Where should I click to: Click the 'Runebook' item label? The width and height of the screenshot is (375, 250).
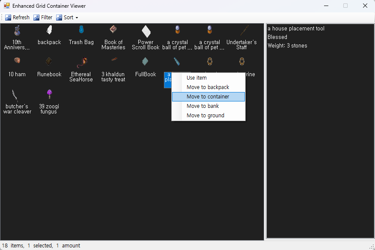point(49,74)
